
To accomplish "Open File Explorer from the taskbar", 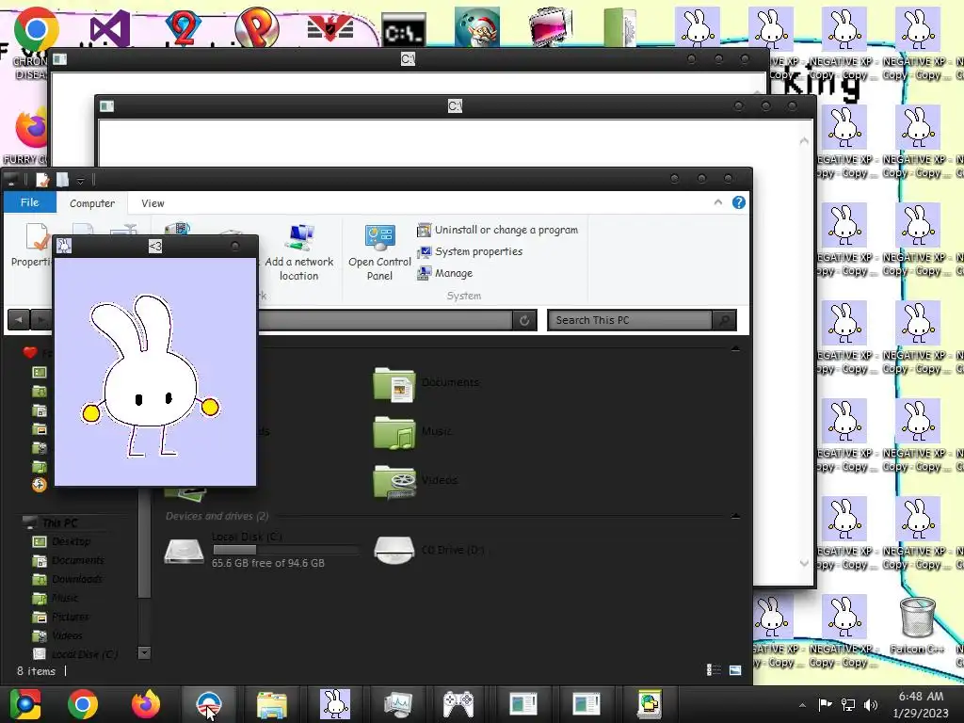I will pos(272,704).
